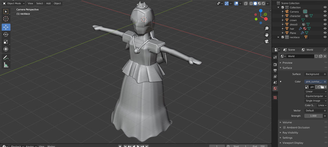The width and height of the screenshot is (328, 147).
Task: Open Scene properties tab icon
Action: click(275, 82)
